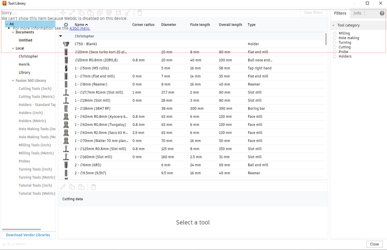Open Download Vendor Libraries link
Screen dimensions: 387x250
coord(28,235)
